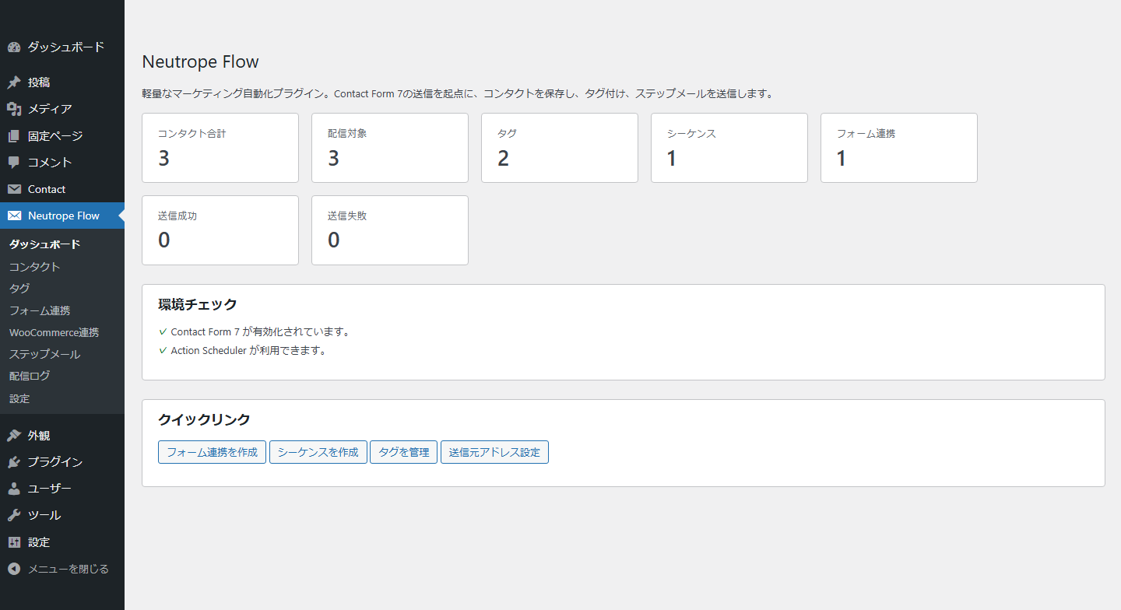Go to 配信ログ submenu page
Viewport: 1121px width, 610px height.
[62, 376]
